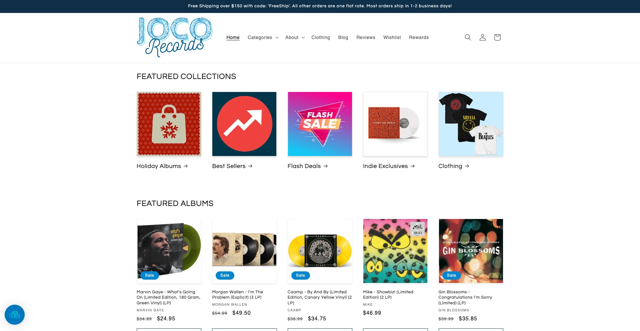
Task: Click the free shipping announcement bar
Action: [320, 6]
